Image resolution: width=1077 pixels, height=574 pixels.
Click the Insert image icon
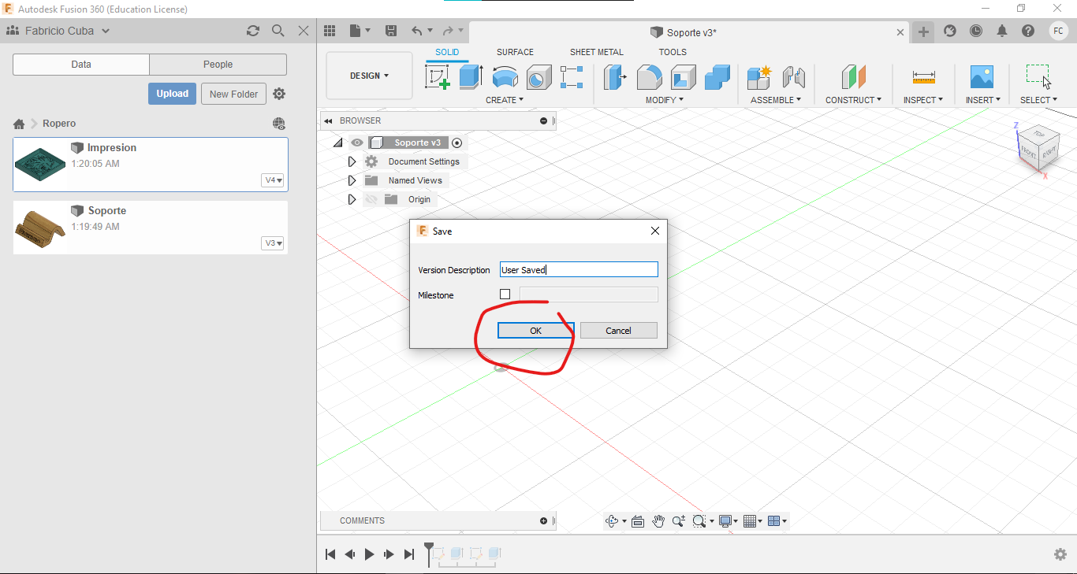[982, 77]
